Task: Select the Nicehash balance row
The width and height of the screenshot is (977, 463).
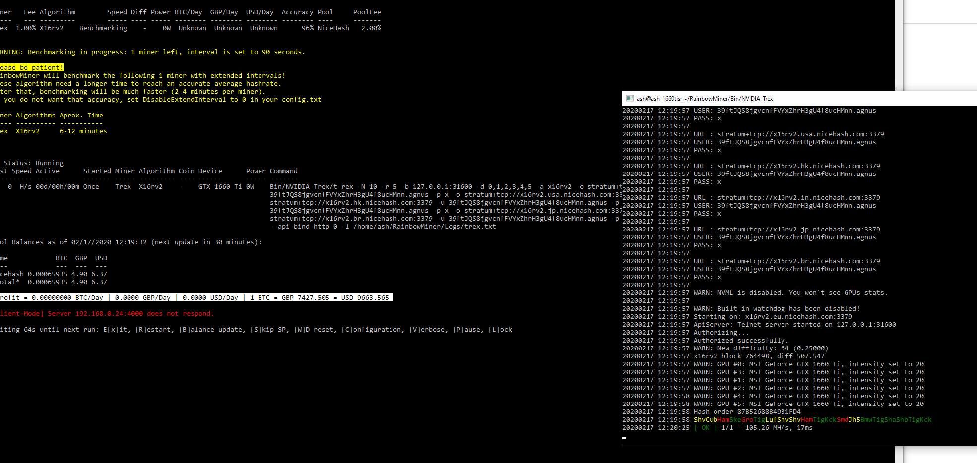Action: (54, 274)
